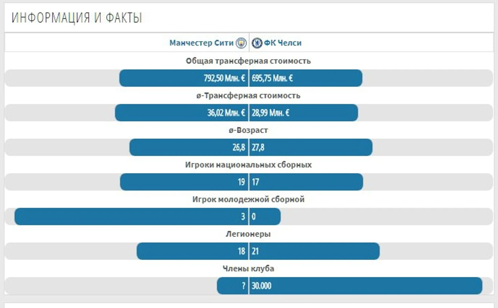Open the ФК Челси club link
Viewport: 498px width, 308px height.
pos(283,43)
